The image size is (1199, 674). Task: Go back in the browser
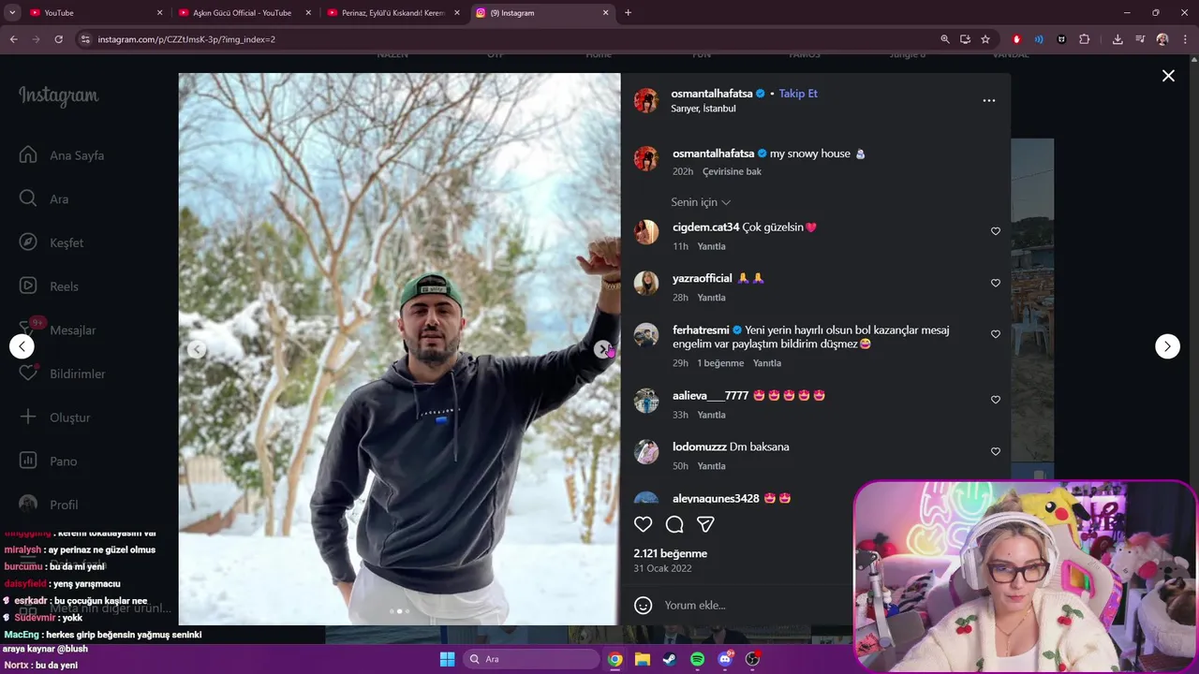pyautogui.click(x=14, y=39)
